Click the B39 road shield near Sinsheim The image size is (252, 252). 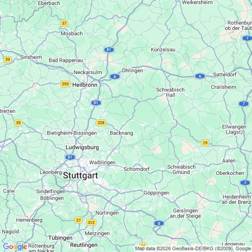tap(8, 59)
